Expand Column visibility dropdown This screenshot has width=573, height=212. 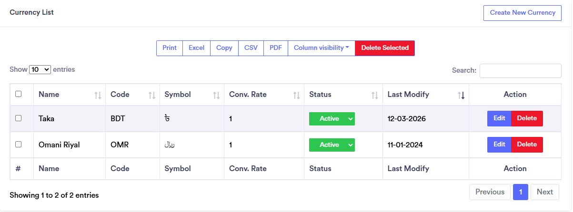click(x=322, y=48)
